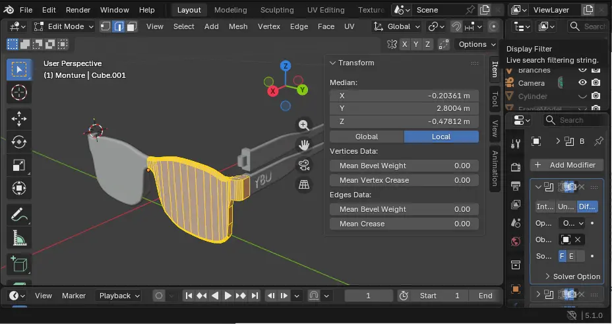612x324 pixels.
Task: Open the Edit Mode dropdown
Action: coord(63,26)
